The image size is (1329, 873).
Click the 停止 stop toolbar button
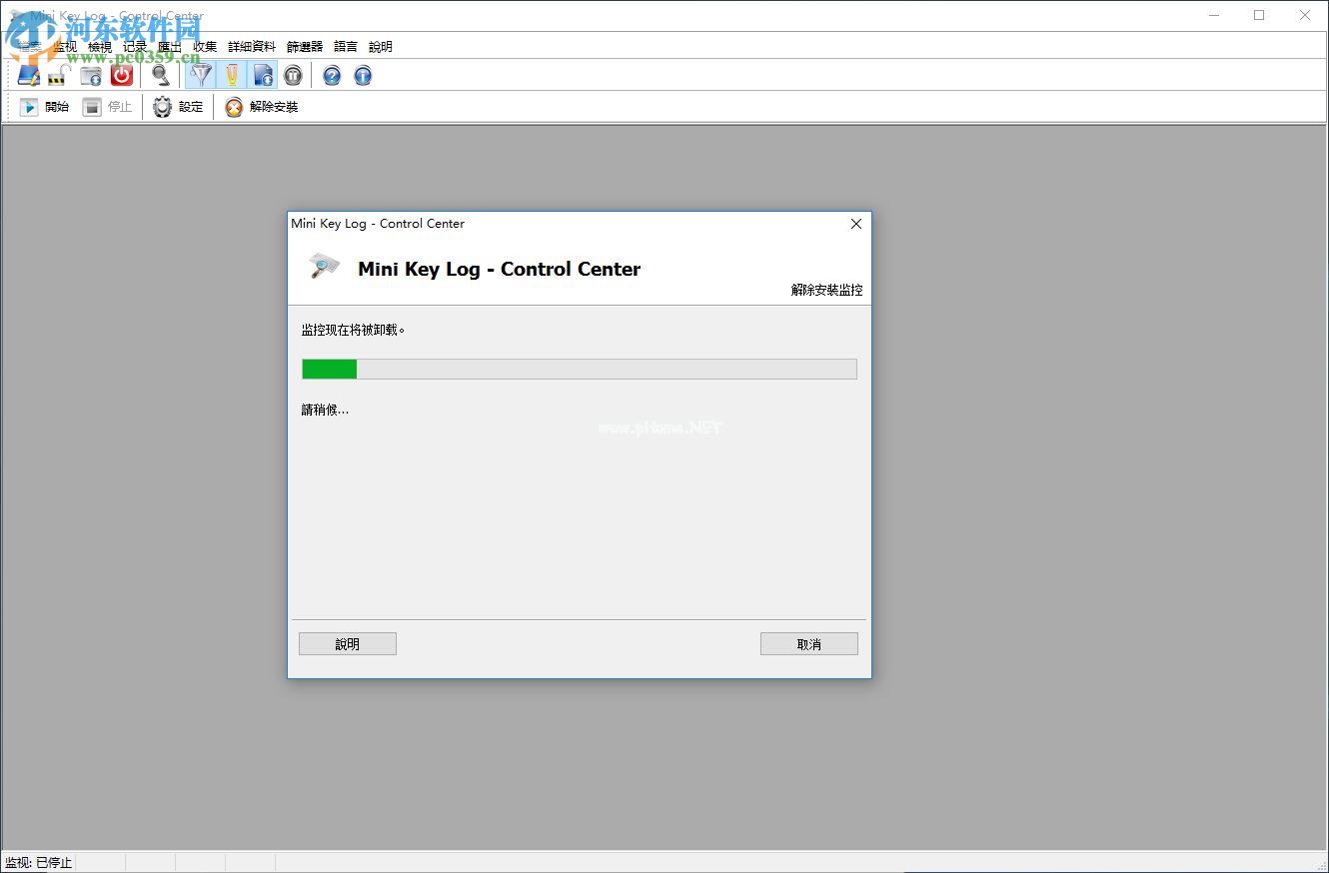[107, 107]
